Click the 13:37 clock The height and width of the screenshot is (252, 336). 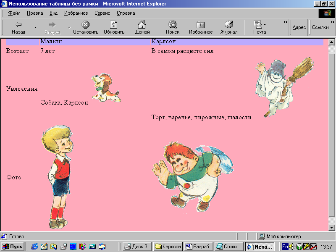pos(326,247)
